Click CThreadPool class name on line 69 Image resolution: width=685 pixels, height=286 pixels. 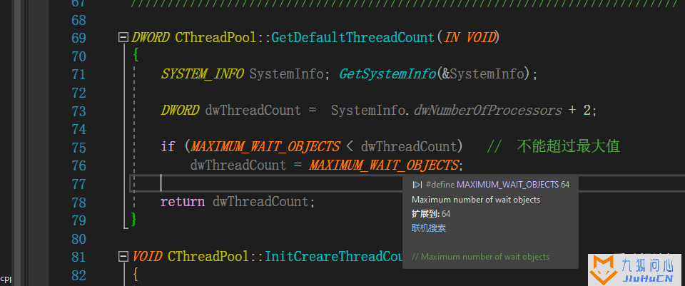coord(215,38)
